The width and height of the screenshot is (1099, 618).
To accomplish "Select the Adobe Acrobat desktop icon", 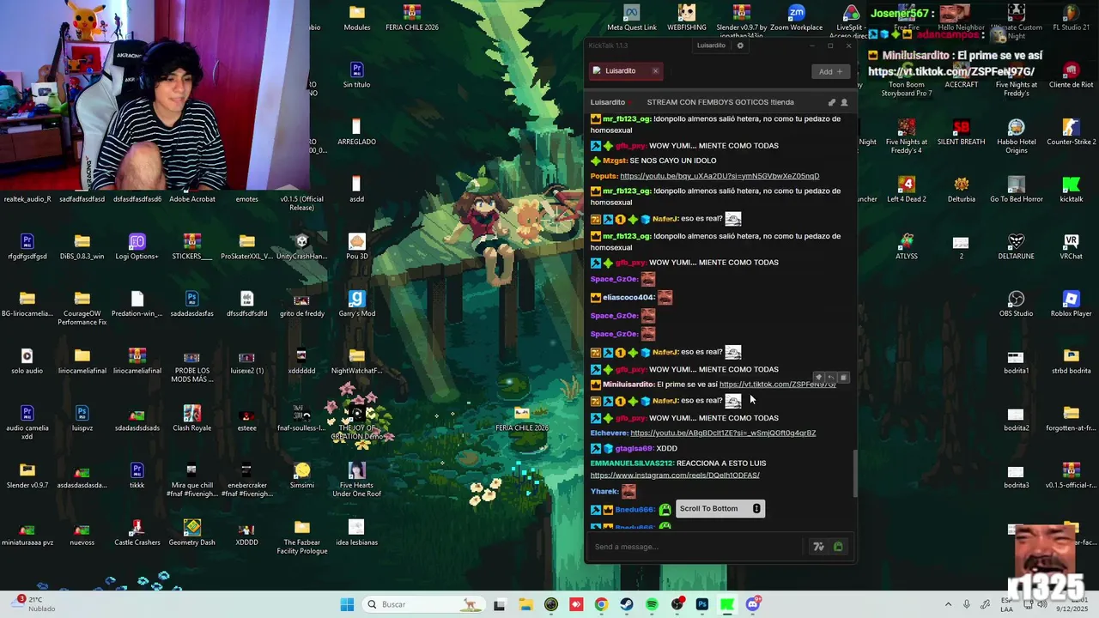I will 191,189.
